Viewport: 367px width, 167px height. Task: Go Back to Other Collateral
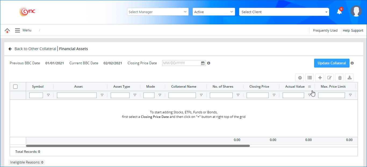(x=32, y=49)
